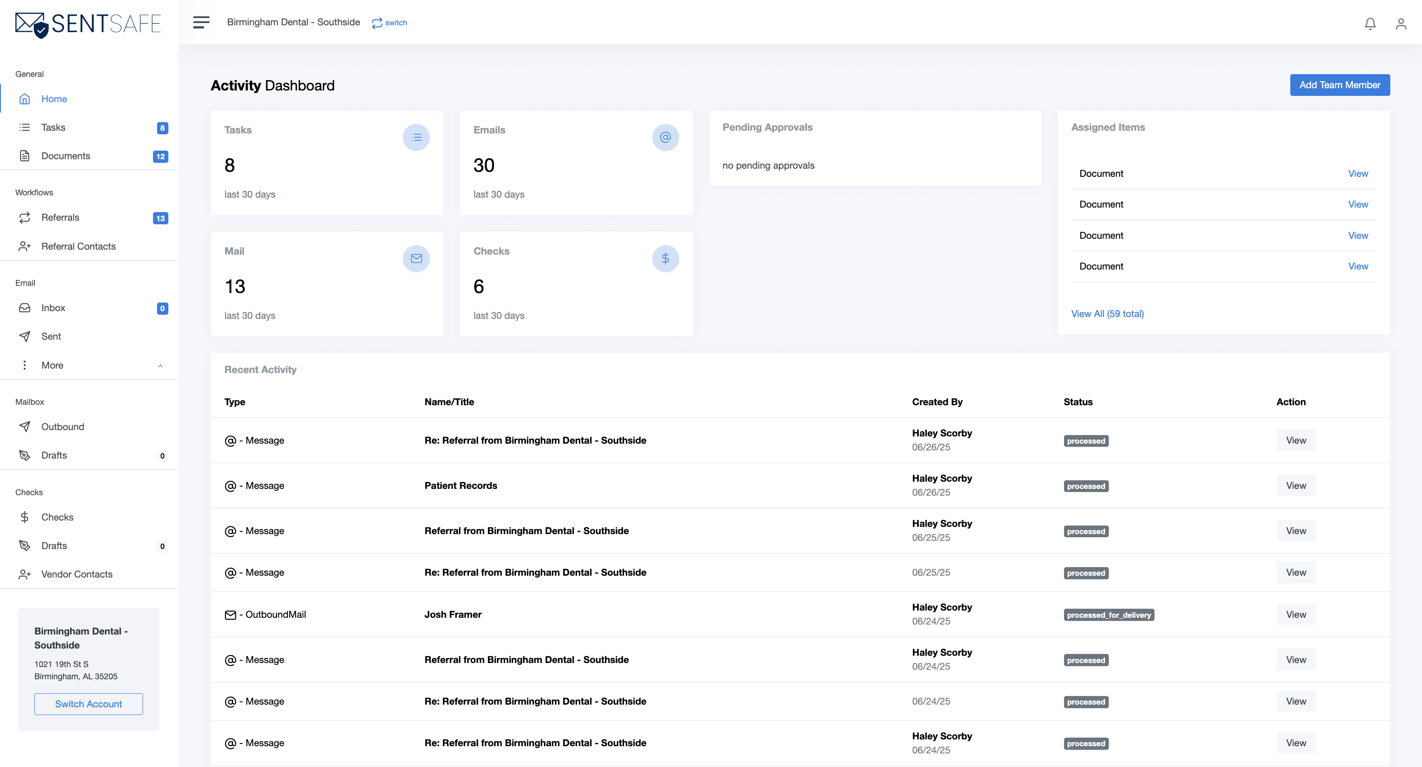This screenshot has width=1422, height=767.
Task: Click the three-dots More icon
Action: (x=24, y=365)
